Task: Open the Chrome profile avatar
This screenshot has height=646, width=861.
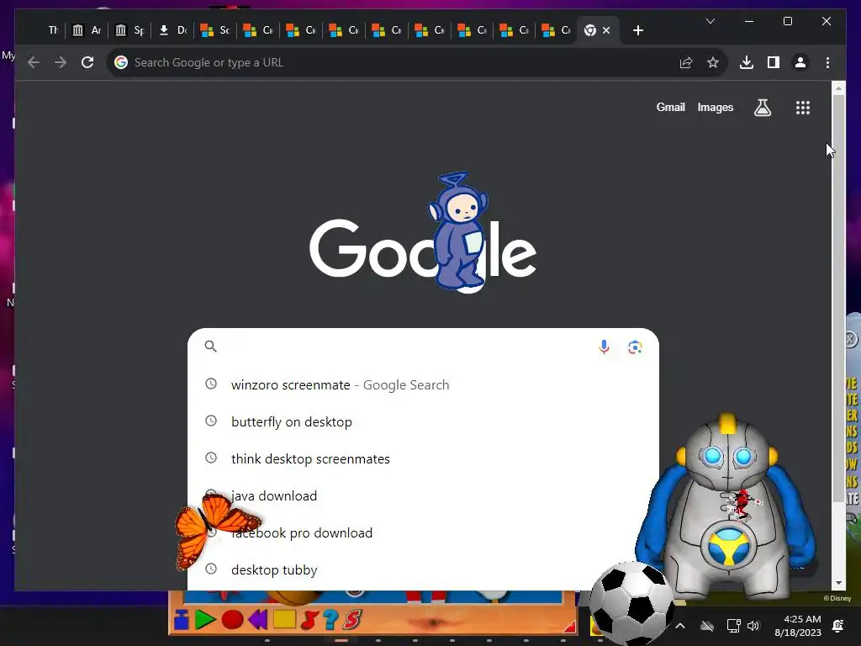Action: (x=800, y=62)
